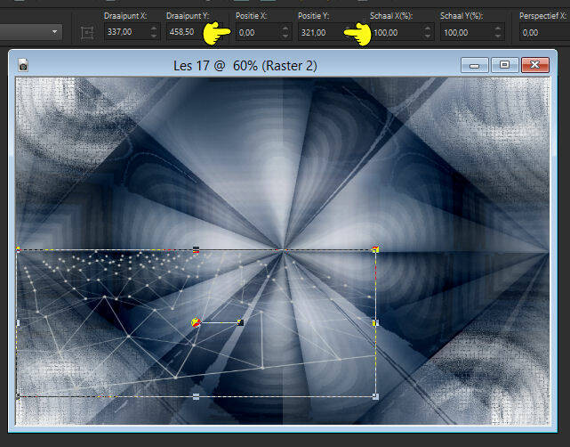This screenshot has height=447, width=570.
Task: Click the top-left corner handle of the selection box
Action: pyautogui.click(x=18, y=249)
